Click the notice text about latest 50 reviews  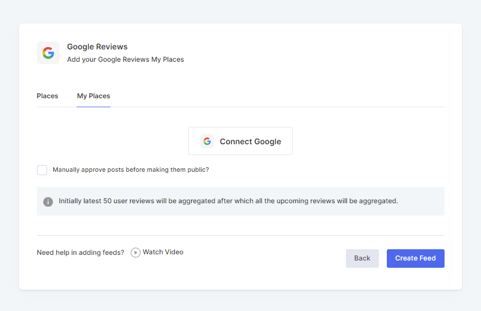228,201
